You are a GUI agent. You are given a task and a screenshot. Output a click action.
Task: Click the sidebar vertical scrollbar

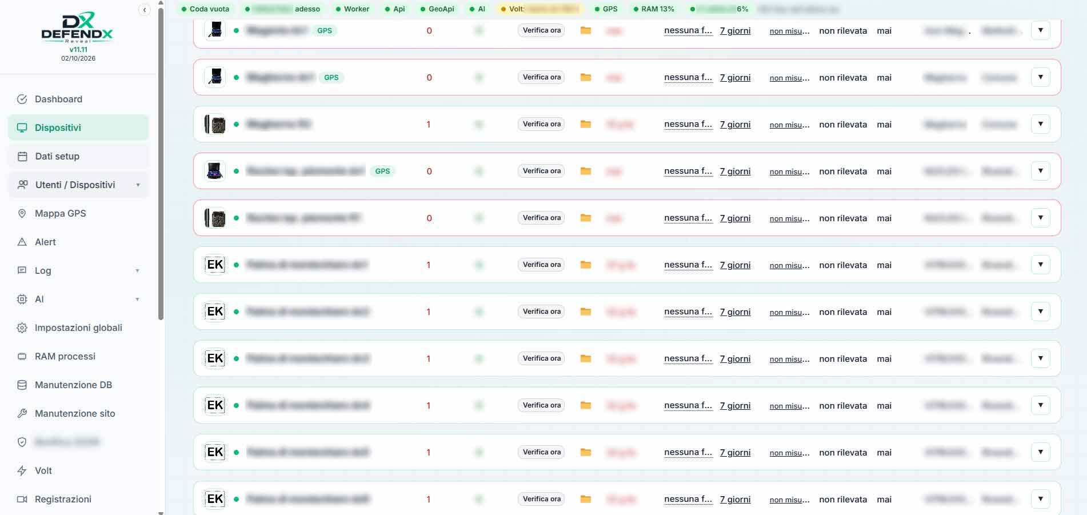[x=161, y=163]
